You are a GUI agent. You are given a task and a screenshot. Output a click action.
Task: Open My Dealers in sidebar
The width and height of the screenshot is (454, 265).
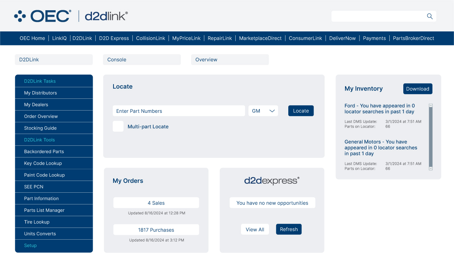[x=54, y=105]
